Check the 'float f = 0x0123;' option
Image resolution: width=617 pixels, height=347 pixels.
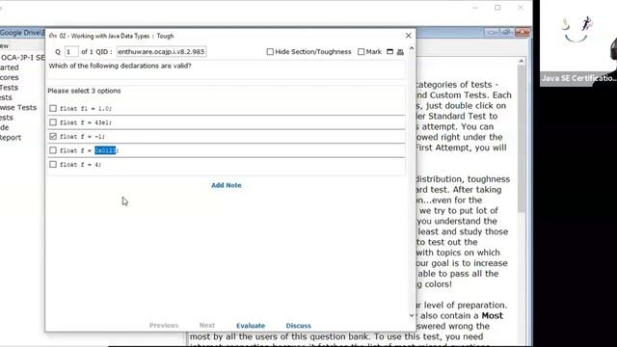(53, 150)
